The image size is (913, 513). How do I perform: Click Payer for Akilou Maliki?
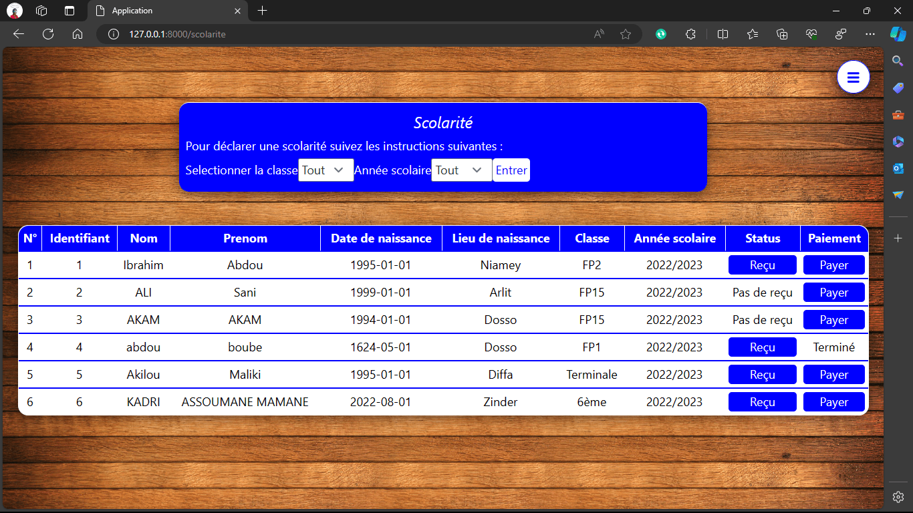(834, 375)
